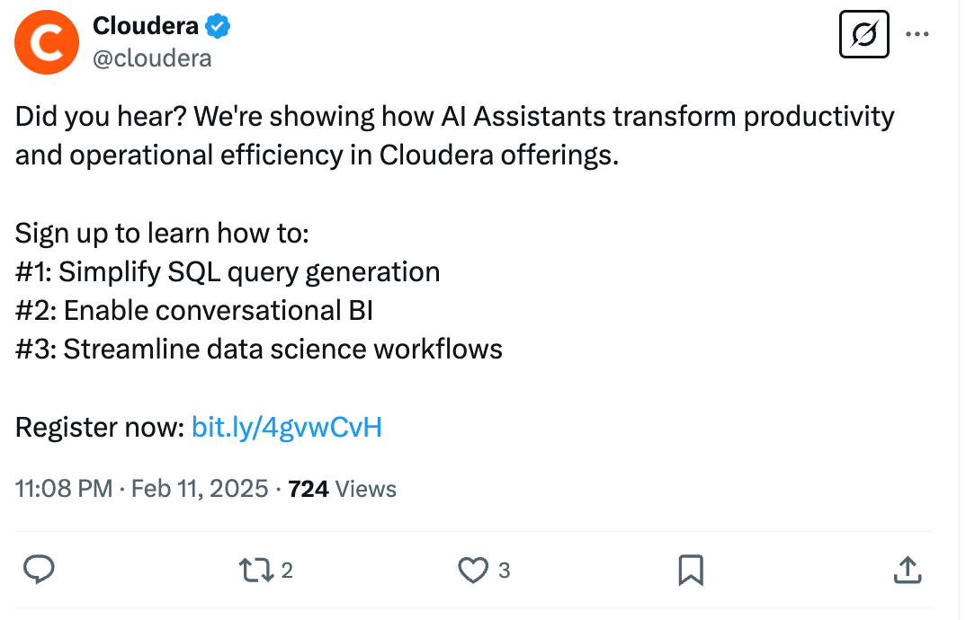Click the like count of 3
966x620 pixels.
pos(504,570)
